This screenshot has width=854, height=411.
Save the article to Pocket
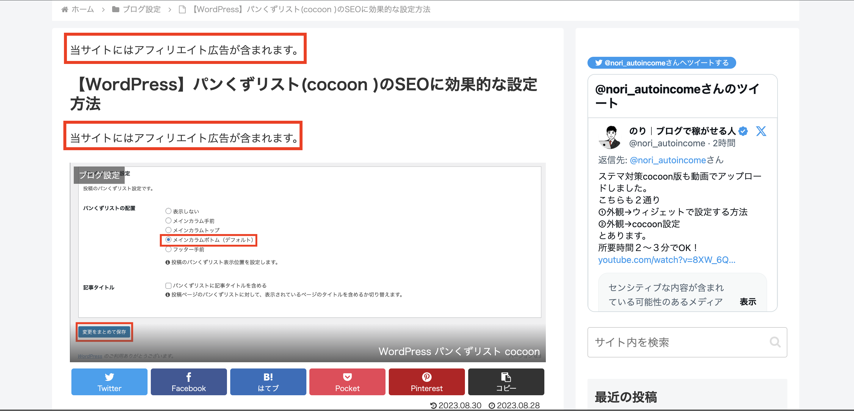coord(347,382)
